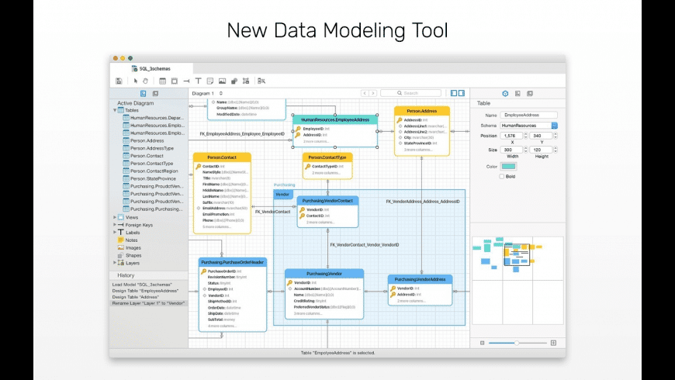Click history entry Load Model "SQL_3schemas"
Viewport: 675px width, 380px height.
142,285
